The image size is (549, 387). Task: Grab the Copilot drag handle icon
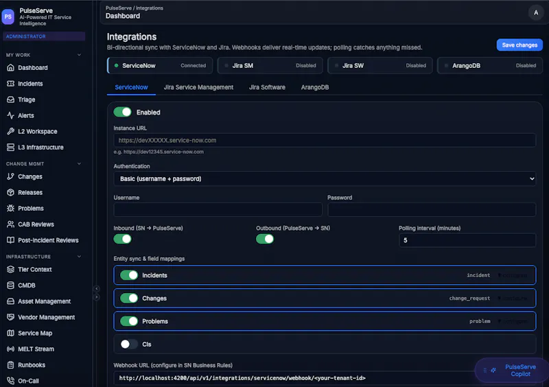click(485, 371)
